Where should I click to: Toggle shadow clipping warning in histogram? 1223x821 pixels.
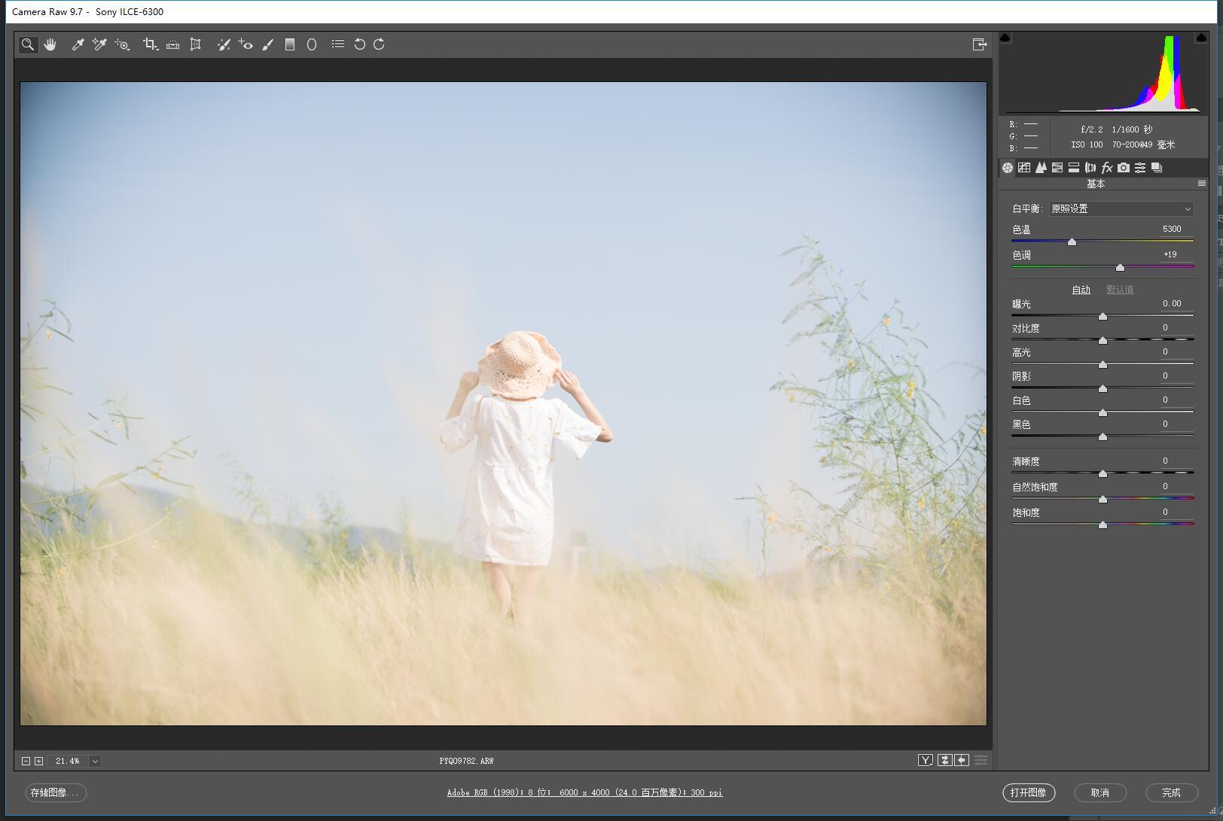1005,37
